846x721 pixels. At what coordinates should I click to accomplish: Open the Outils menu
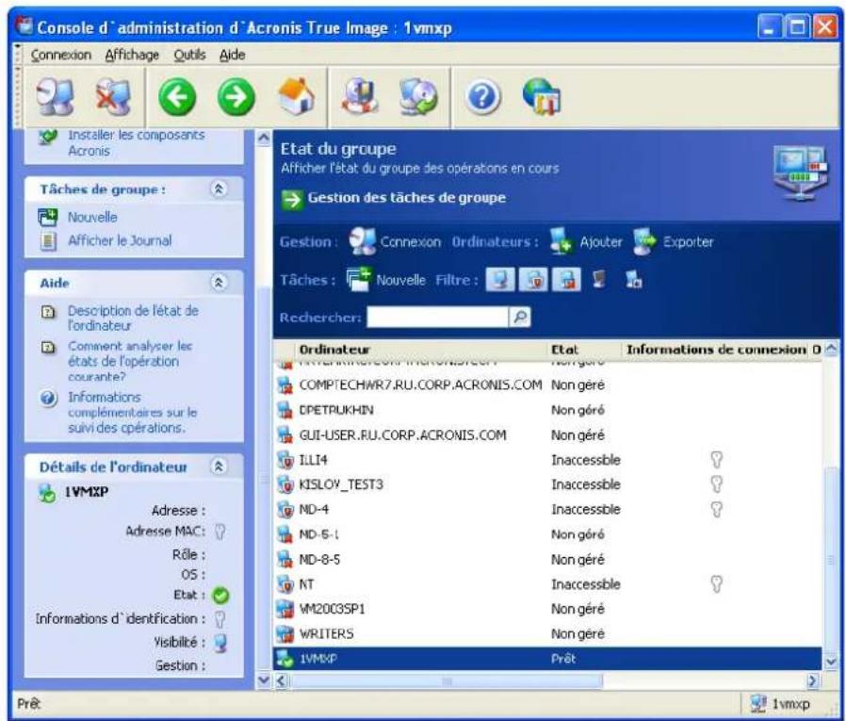coord(189,55)
